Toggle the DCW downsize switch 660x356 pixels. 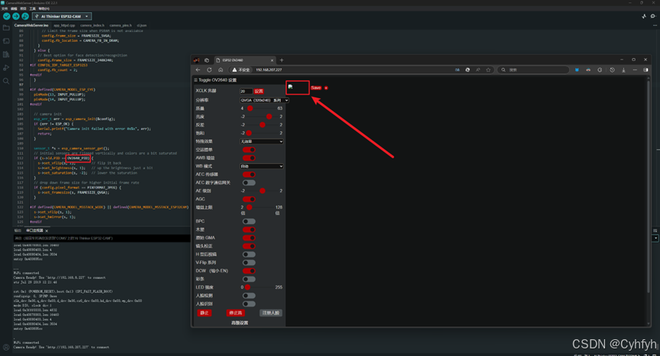click(249, 271)
